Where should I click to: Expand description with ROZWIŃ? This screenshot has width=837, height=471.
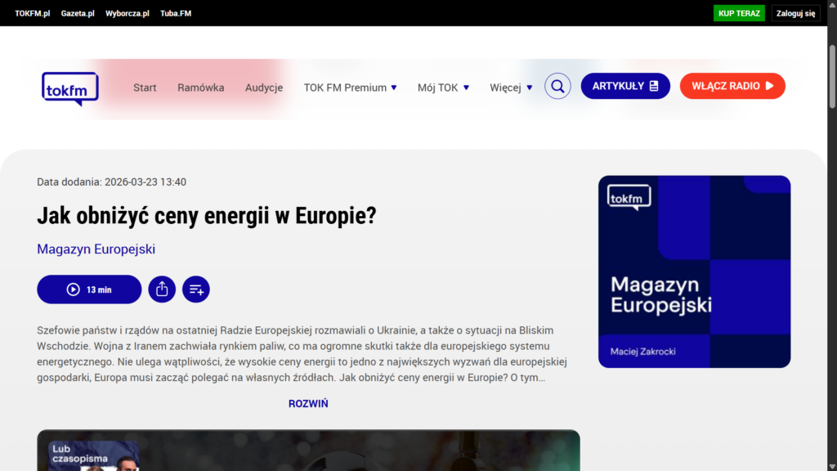(x=308, y=403)
